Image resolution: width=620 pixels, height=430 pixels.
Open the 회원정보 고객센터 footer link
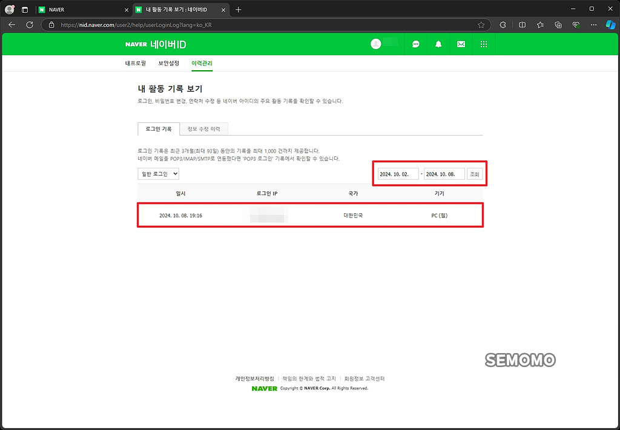click(364, 379)
